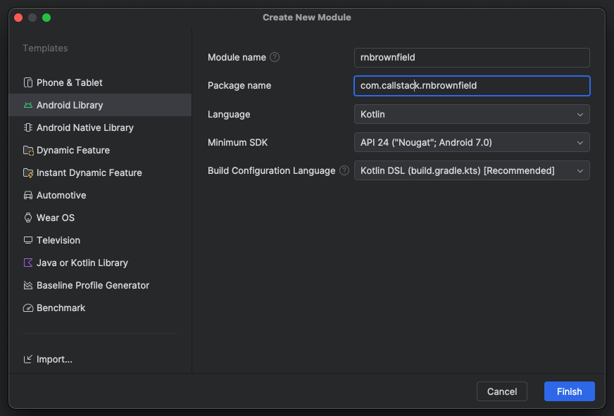Click the Dynamic Feature folder icon
The image size is (614, 416).
(x=28, y=150)
